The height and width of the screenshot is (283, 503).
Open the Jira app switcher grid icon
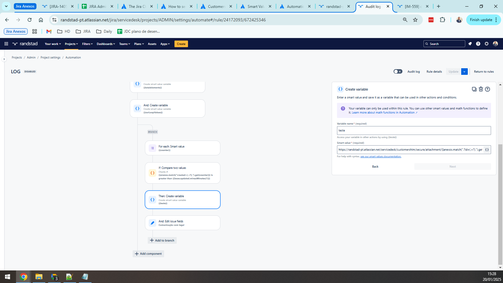pyautogui.click(x=6, y=44)
